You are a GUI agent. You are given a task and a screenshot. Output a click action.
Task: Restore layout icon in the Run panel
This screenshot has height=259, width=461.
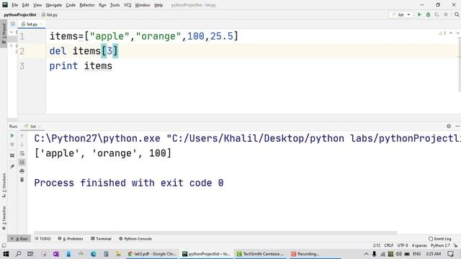[x=12, y=155]
